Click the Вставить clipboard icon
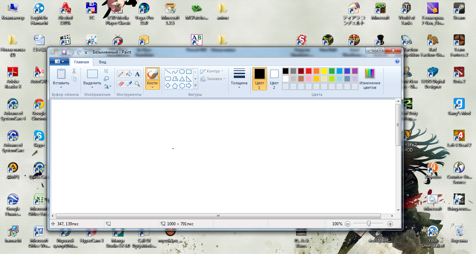 tap(61, 74)
